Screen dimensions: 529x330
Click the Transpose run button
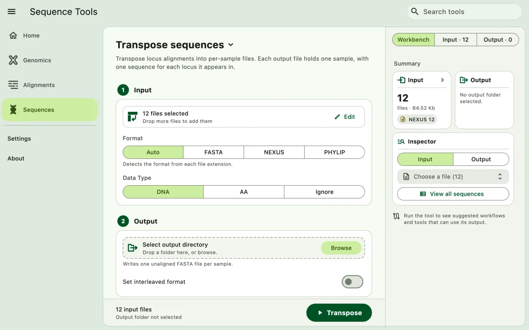pos(339,313)
